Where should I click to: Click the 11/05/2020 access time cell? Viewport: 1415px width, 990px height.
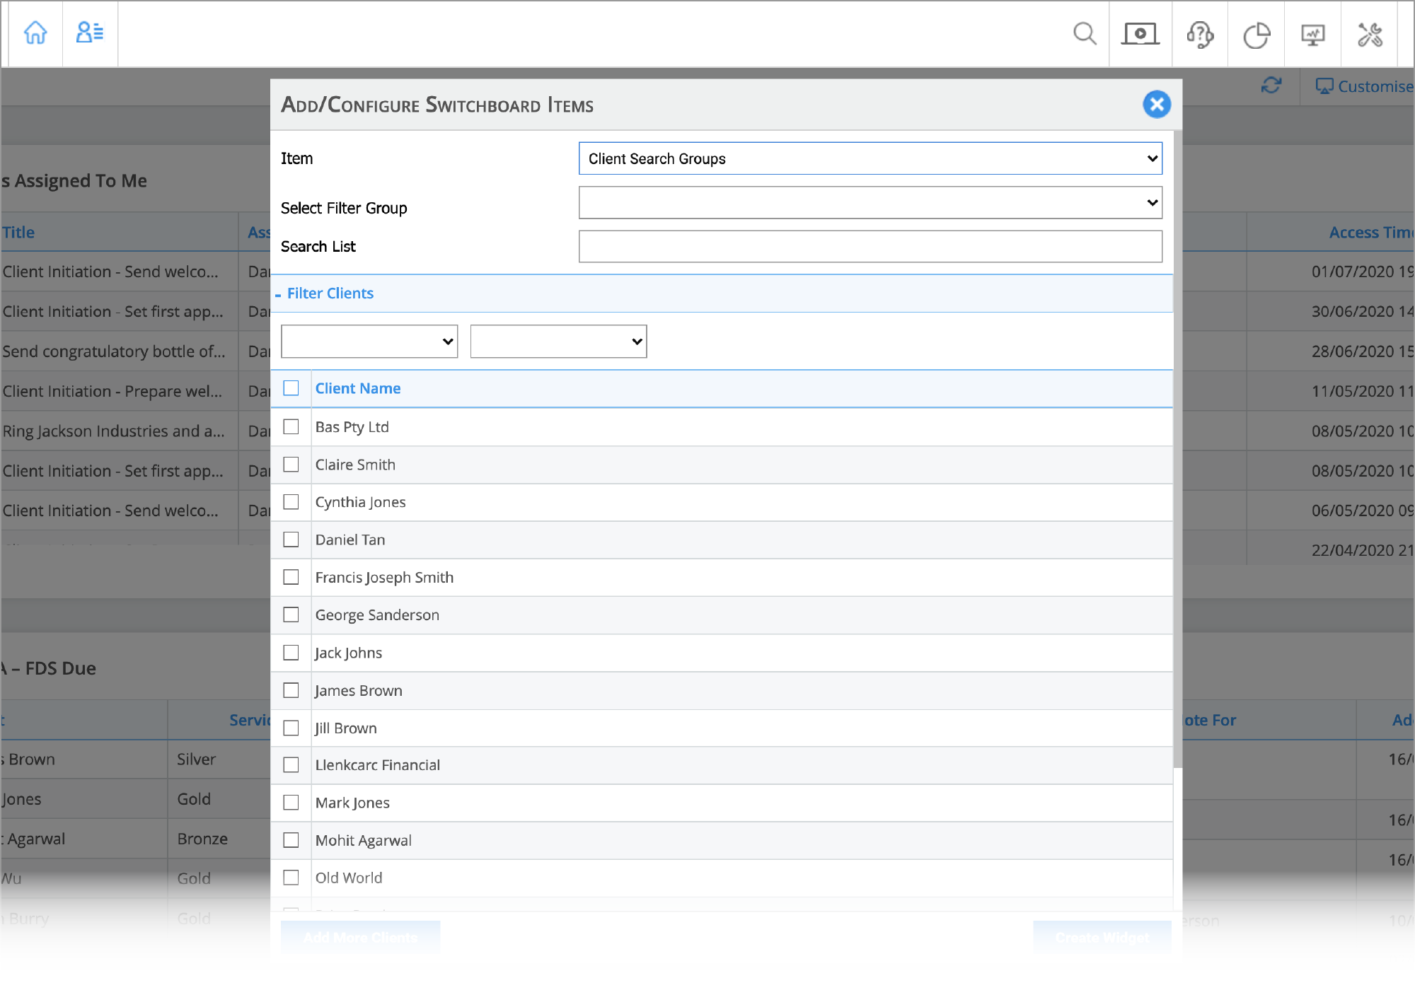point(1362,391)
